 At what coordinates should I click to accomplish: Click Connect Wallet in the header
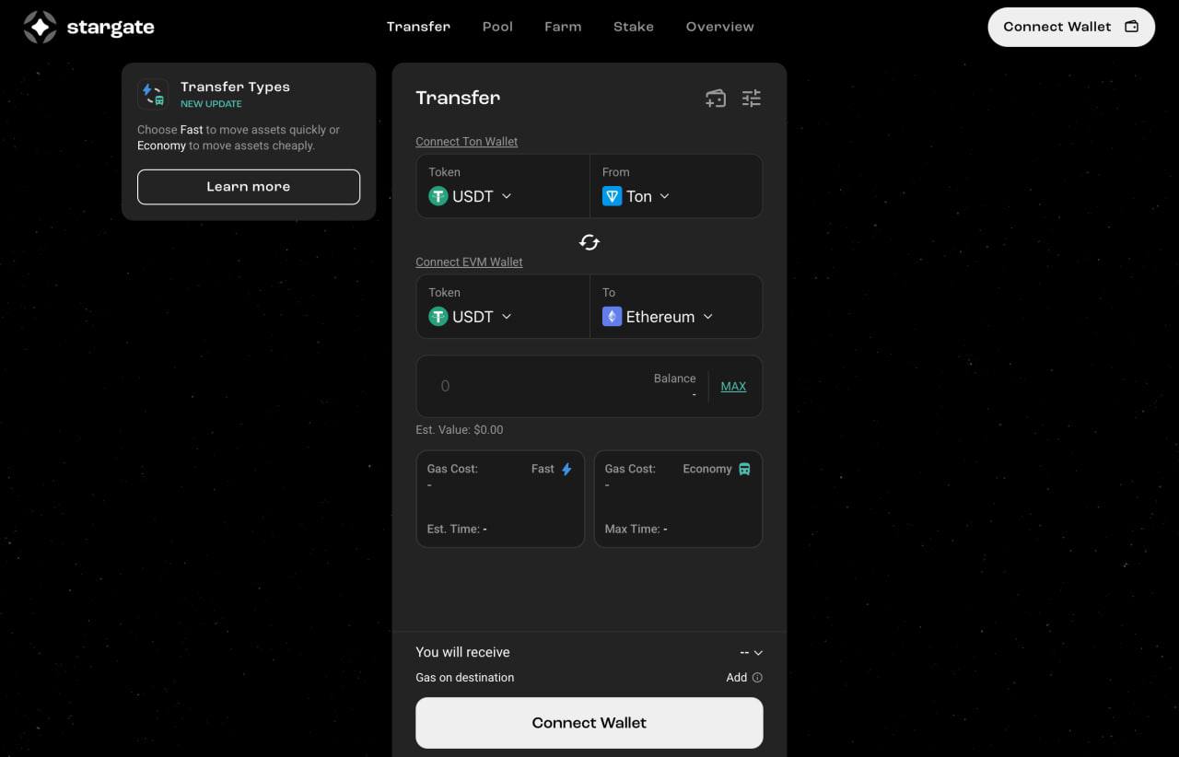coord(1071,27)
